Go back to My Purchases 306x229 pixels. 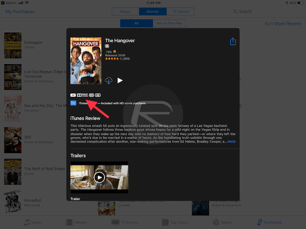(x=20, y=11)
